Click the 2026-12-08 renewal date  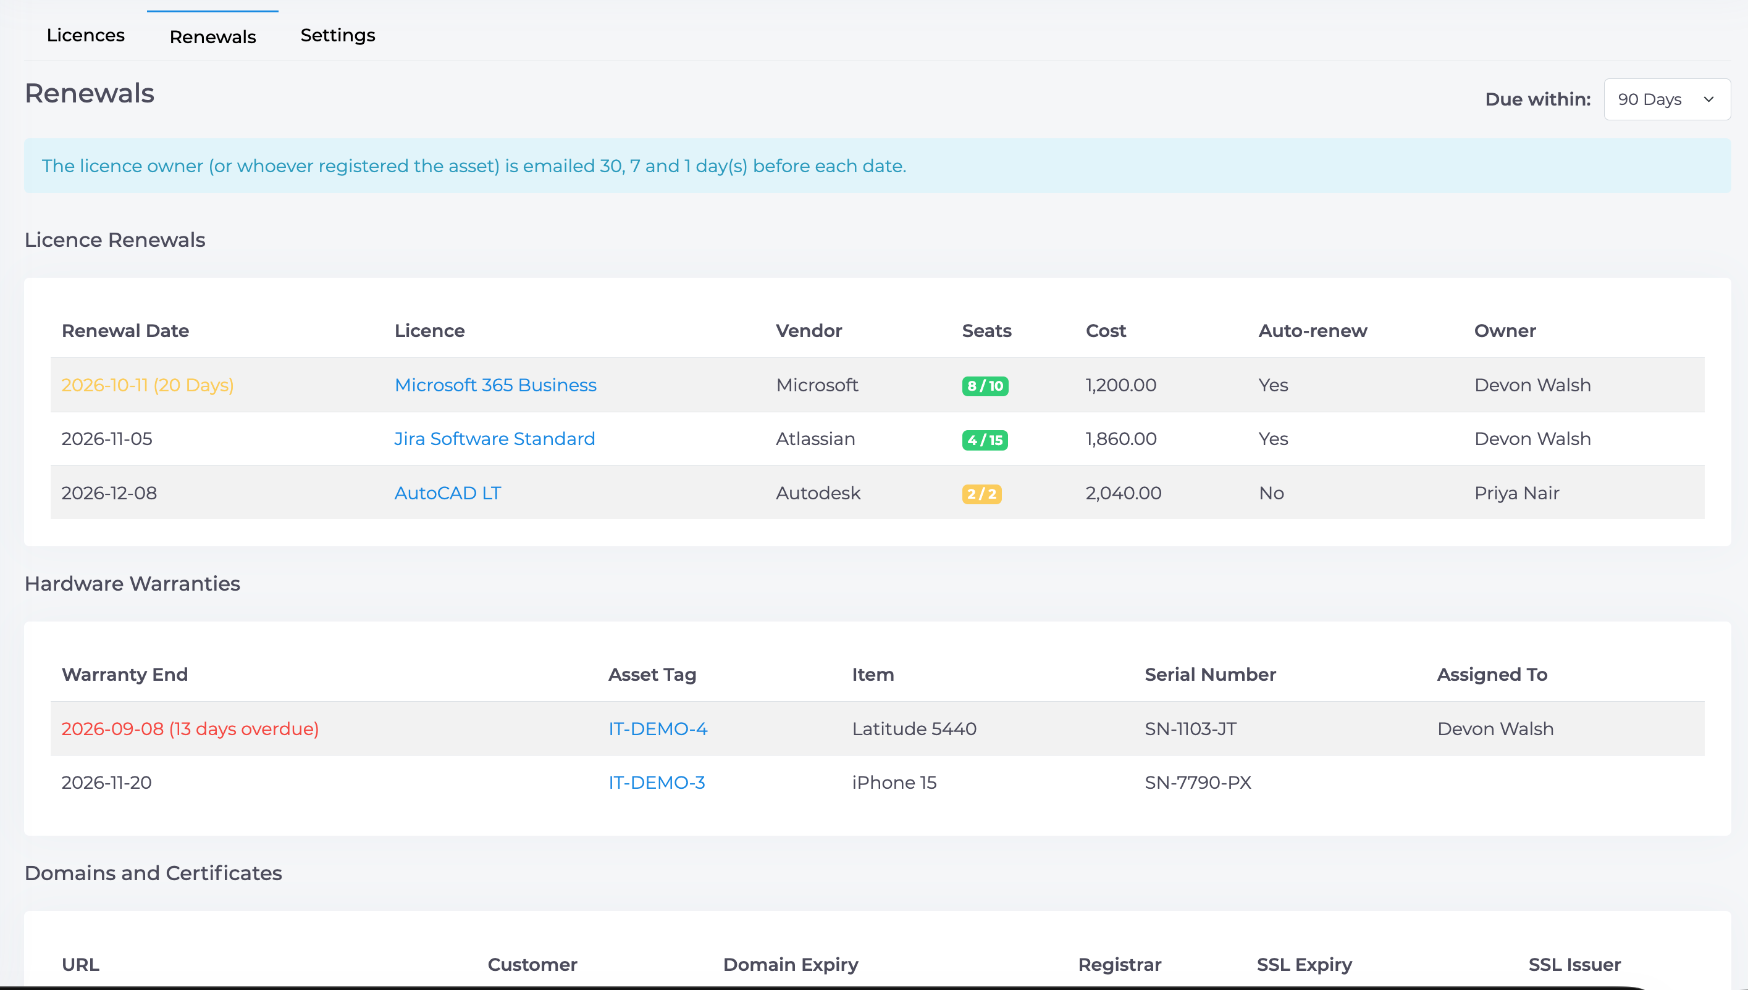pos(109,493)
